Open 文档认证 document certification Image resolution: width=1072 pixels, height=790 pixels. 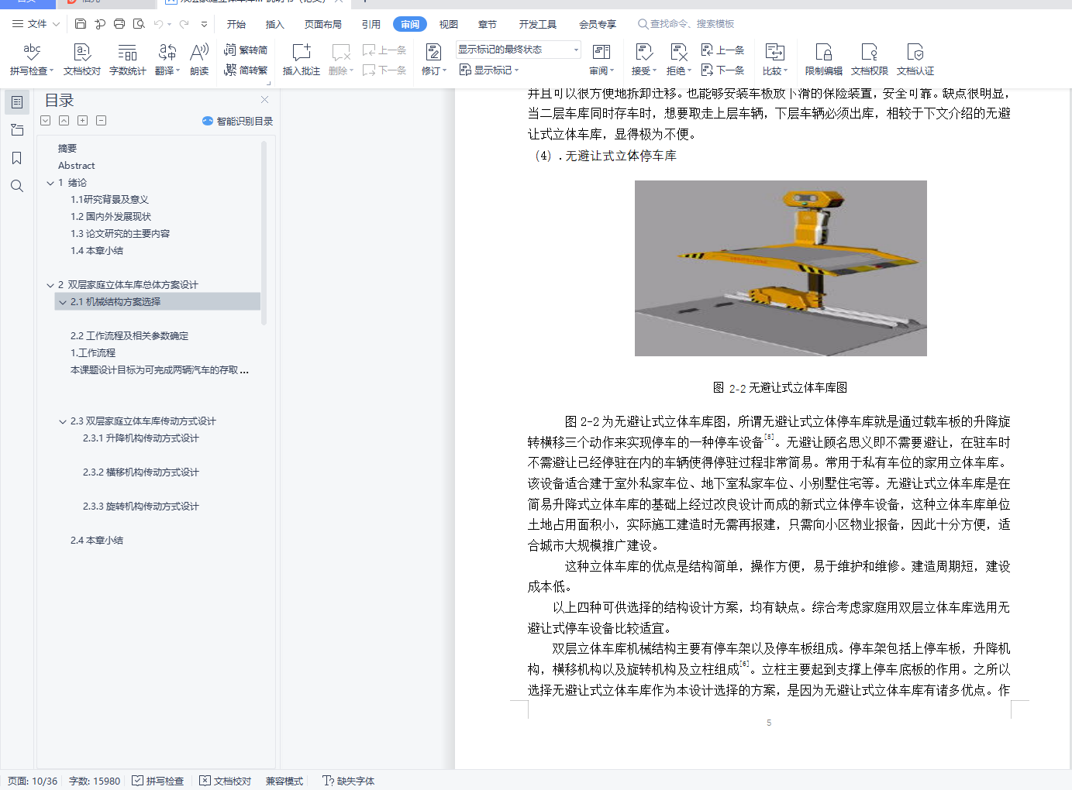915,60
